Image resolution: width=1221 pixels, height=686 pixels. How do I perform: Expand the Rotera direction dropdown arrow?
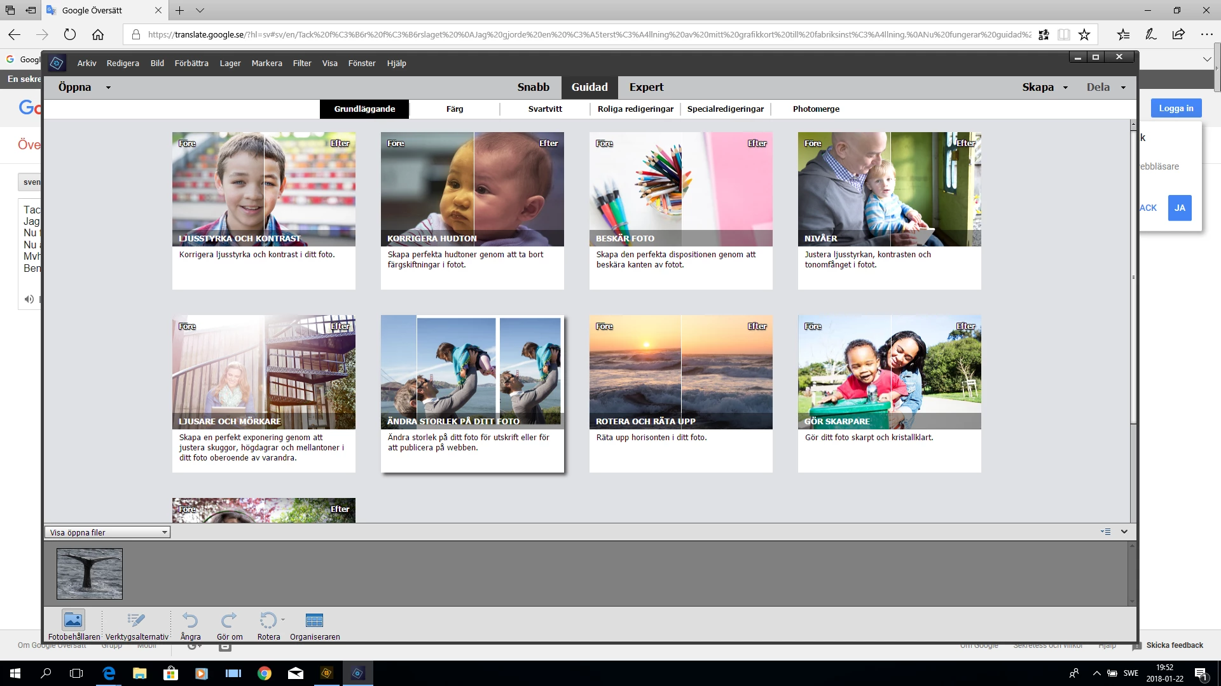coord(283,619)
